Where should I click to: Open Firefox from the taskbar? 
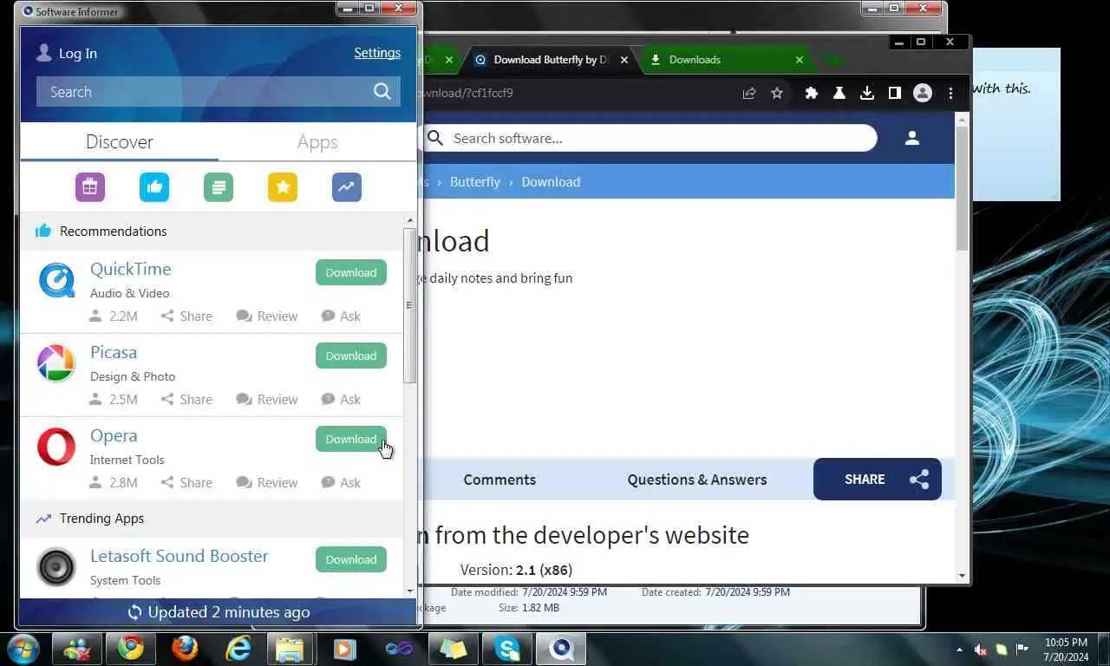tap(185, 649)
